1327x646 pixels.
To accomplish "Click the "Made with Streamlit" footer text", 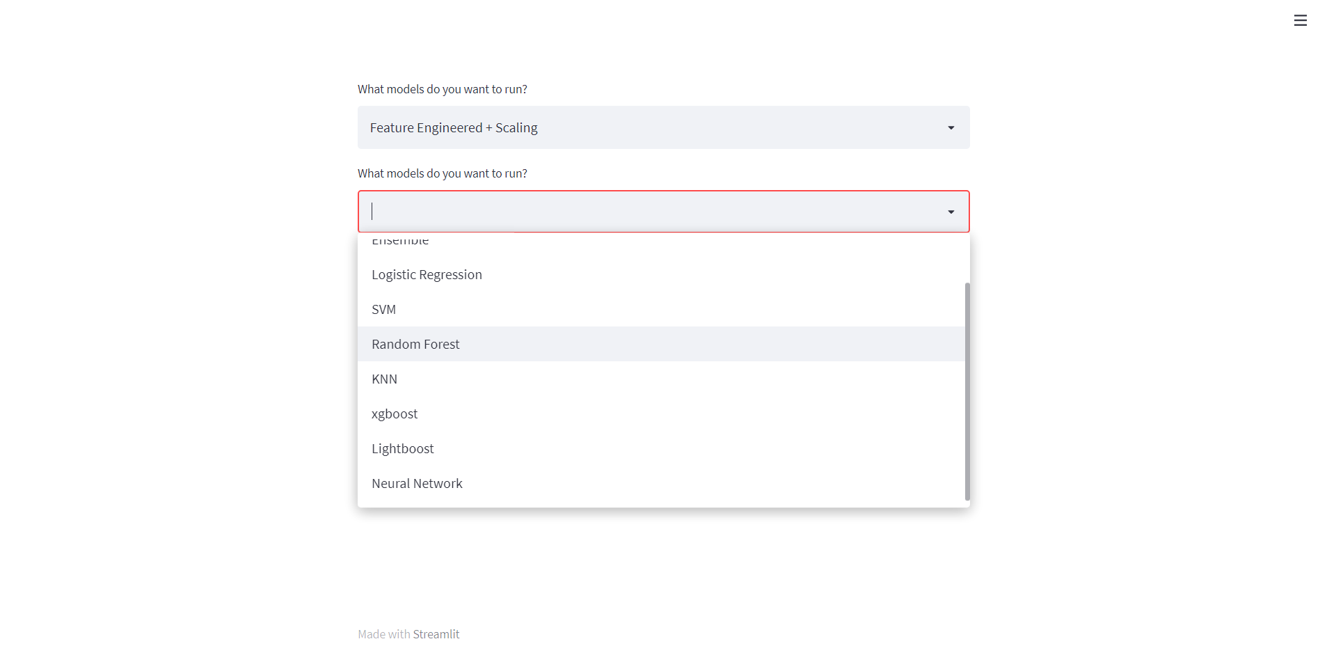I will (x=408, y=633).
